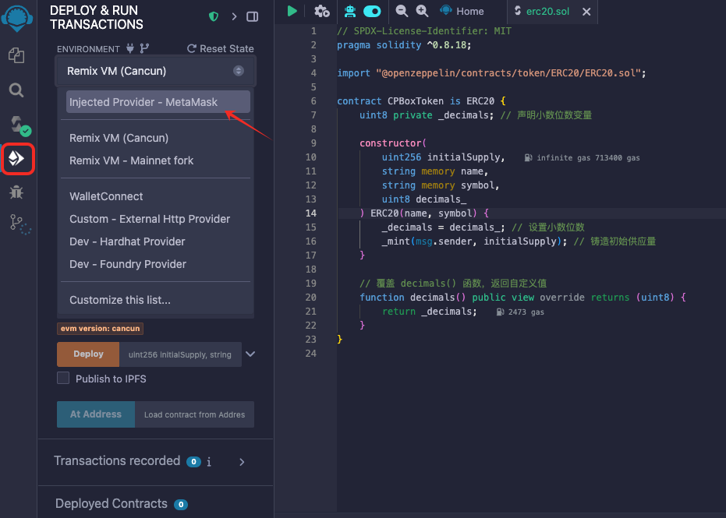Select the Deploy & Run Transactions sidebar icon
Image resolution: width=726 pixels, height=518 pixels.
[18, 159]
